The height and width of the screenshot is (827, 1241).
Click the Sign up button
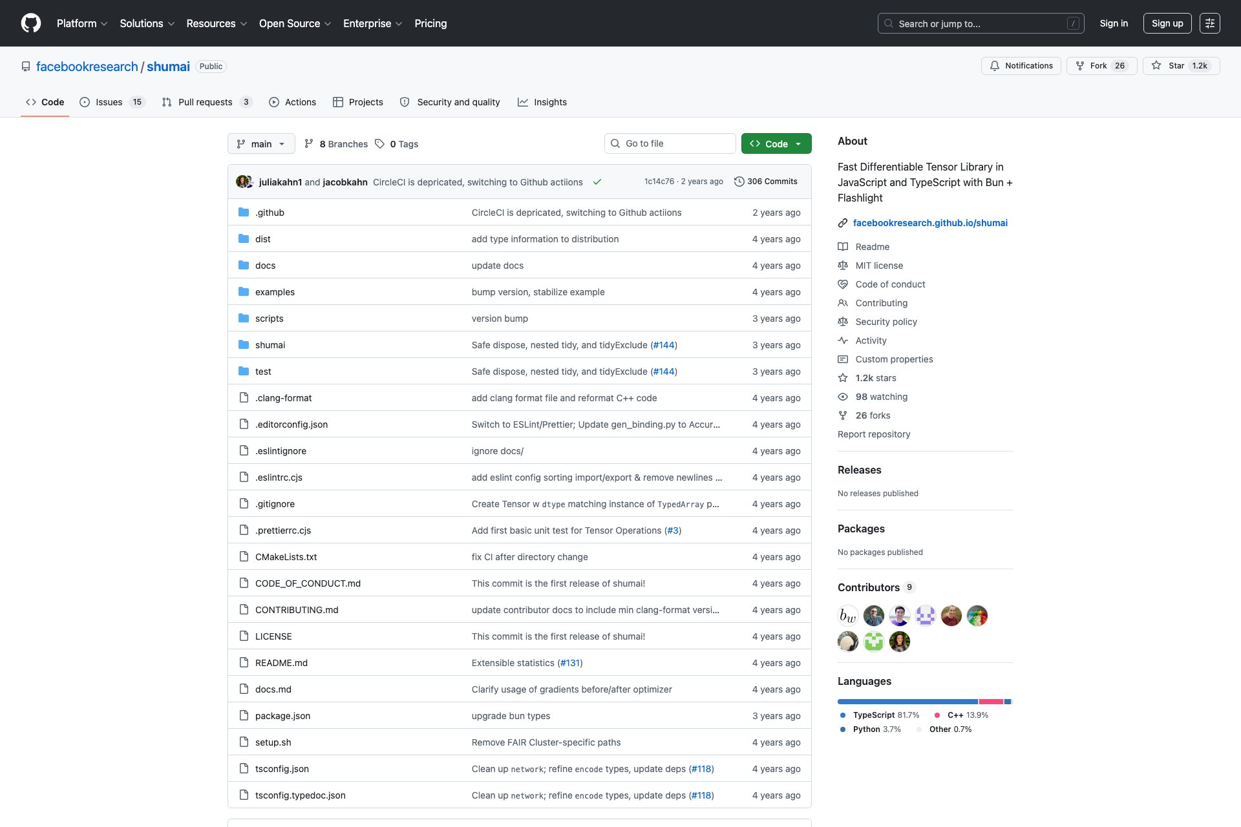coord(1167,23)
